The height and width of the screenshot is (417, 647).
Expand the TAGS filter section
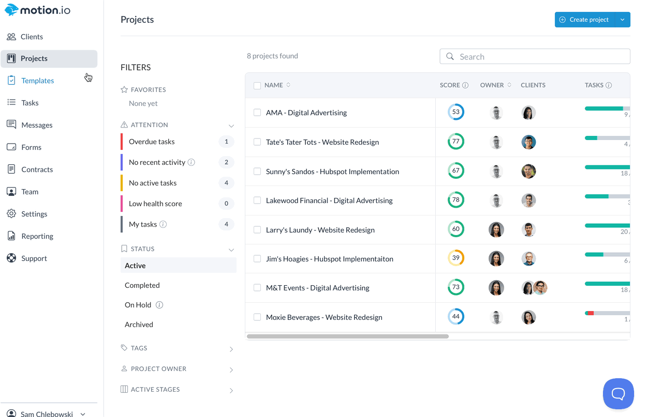click(179, 348)
